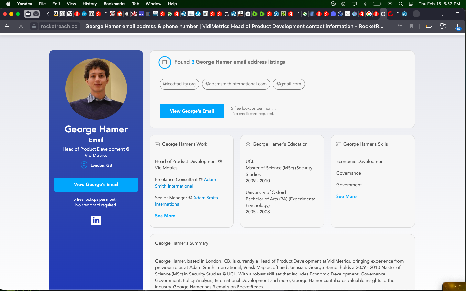466x291 pixels.
Task: Switch to the blue 'cr' tab
Action: coord(84,14)
